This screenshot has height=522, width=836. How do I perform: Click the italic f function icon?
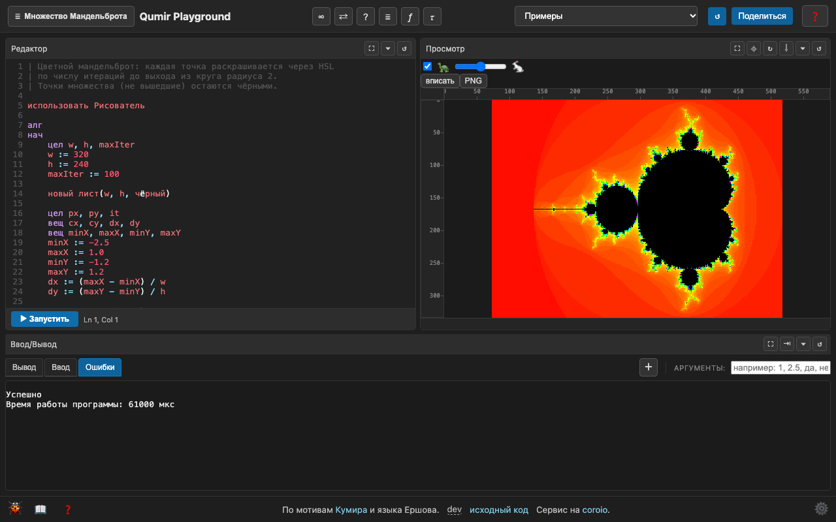tap(410, 16)
